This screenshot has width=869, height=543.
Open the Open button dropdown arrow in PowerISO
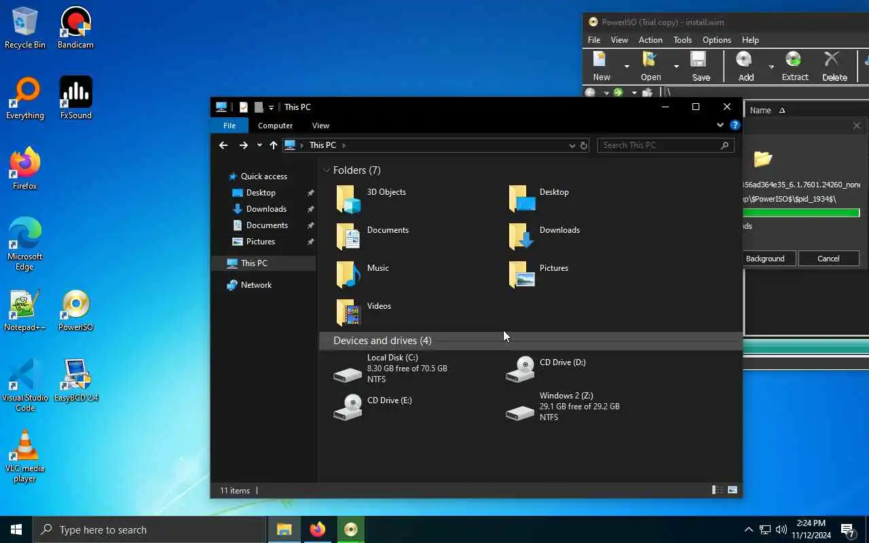pos(676,66)
